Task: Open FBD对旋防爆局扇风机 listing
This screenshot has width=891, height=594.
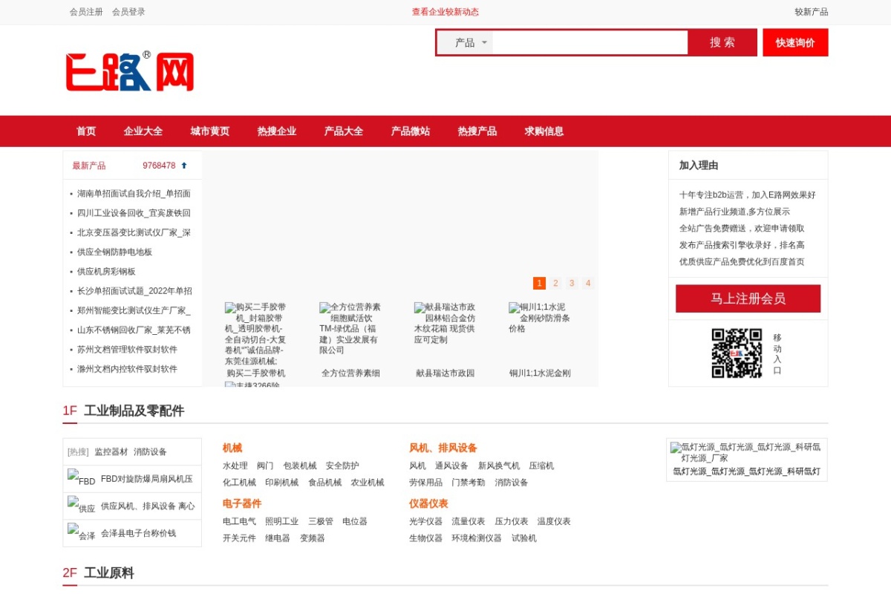Action: [146, 479]
